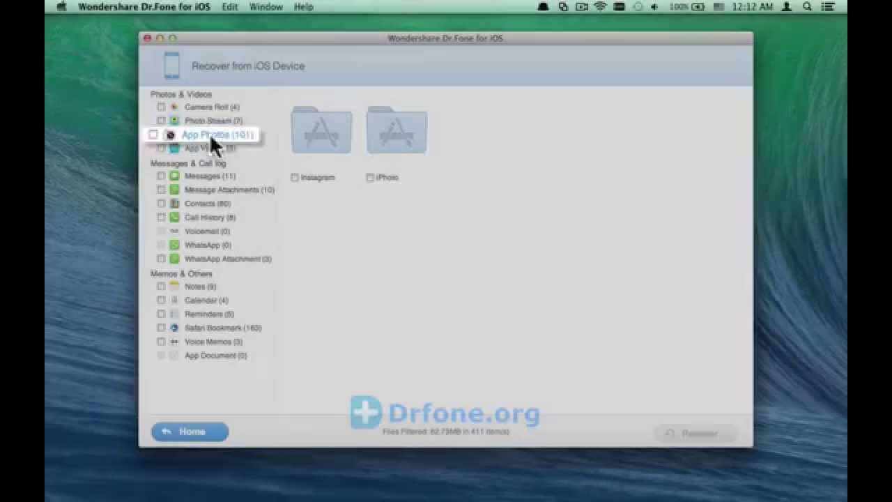Select Call History (8) in sidebar
892x502 pixels.
coord(210,218)
